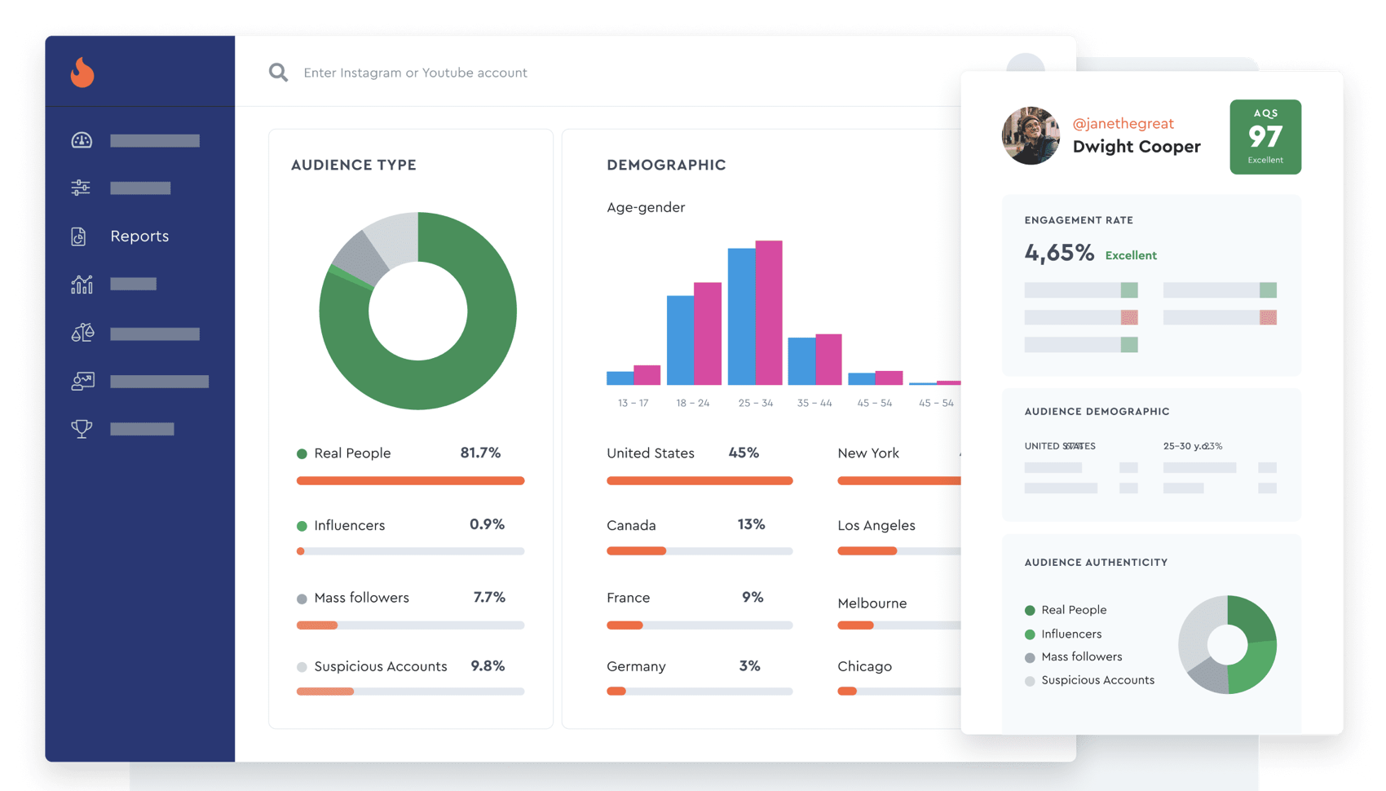Select the sliders filter sidebar icon
Viewport: 1386px width, 791px height.
point(81,188)
